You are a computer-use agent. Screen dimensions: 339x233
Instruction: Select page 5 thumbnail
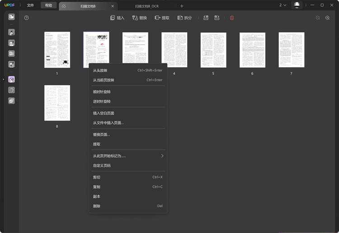click(213, 50)
